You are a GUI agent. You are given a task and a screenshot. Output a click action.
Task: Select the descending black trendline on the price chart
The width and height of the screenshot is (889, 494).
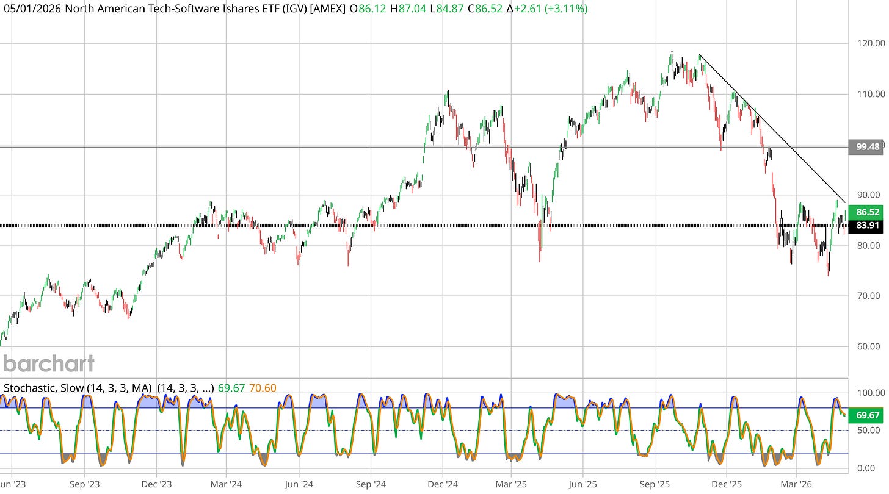772,129
